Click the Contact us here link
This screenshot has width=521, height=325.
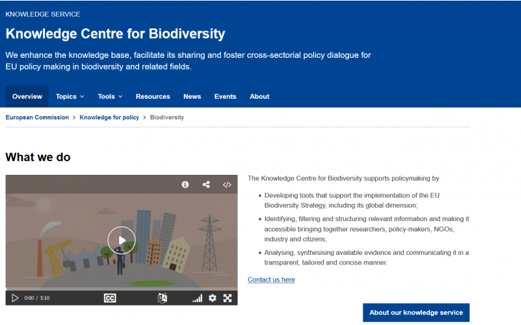tap(271, 279)
